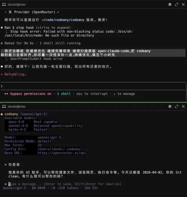This screenshot has height=197, width=187.
Task: Click the '你是谁' user message
Action: (14, 165)
